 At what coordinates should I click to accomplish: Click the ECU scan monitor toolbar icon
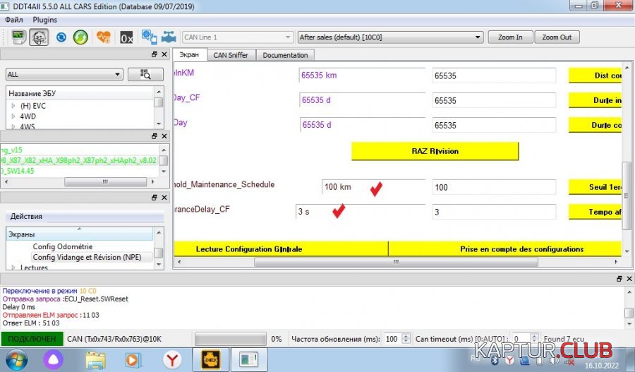coord(18,37)
